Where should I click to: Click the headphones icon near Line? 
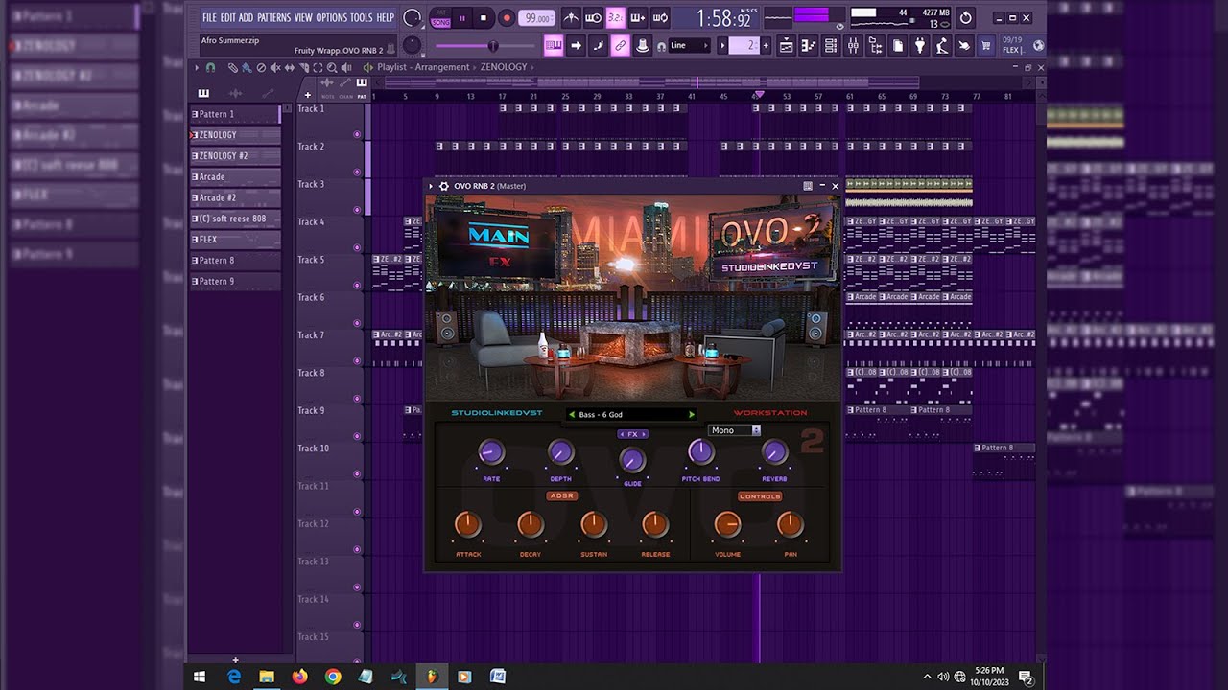click(x=661, y=46)
